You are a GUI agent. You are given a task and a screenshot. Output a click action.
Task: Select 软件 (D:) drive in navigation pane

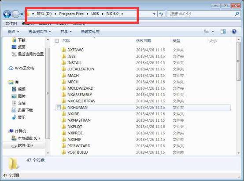pyautogui.click(x=22, y=145)
